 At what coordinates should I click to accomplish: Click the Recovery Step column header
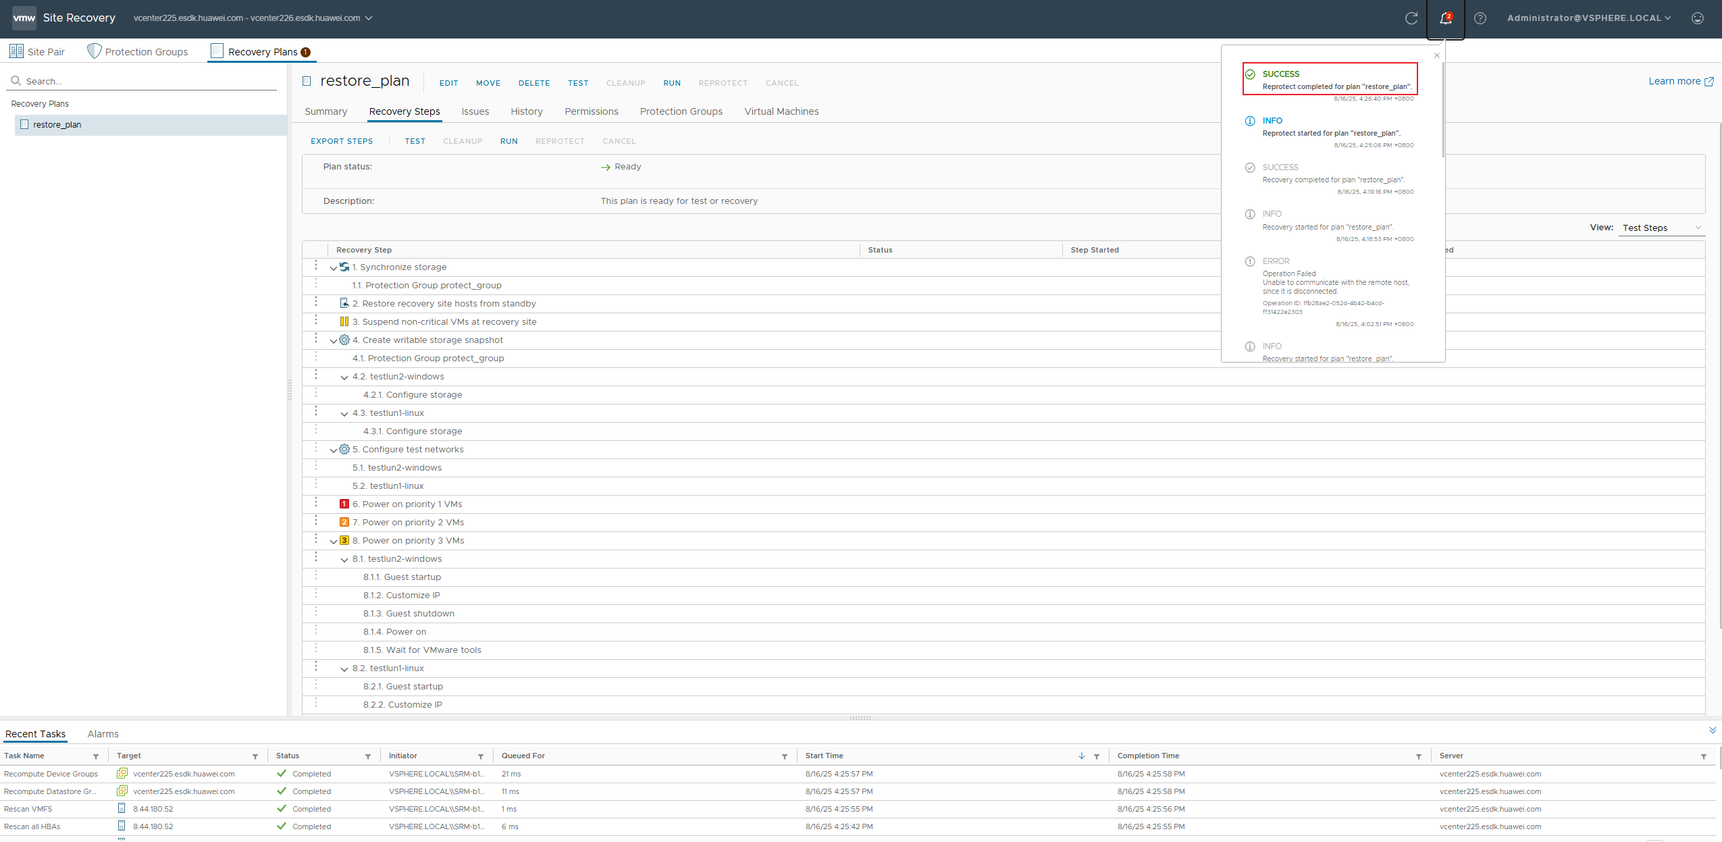pyautogui.click(x=364, y=250)
